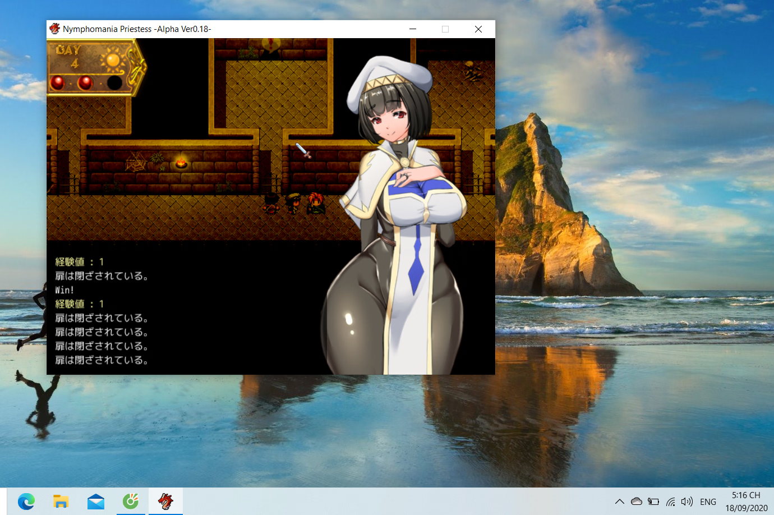Show hidden system tray icons
The width and height of the screenshot is (774, 515).
619,502
